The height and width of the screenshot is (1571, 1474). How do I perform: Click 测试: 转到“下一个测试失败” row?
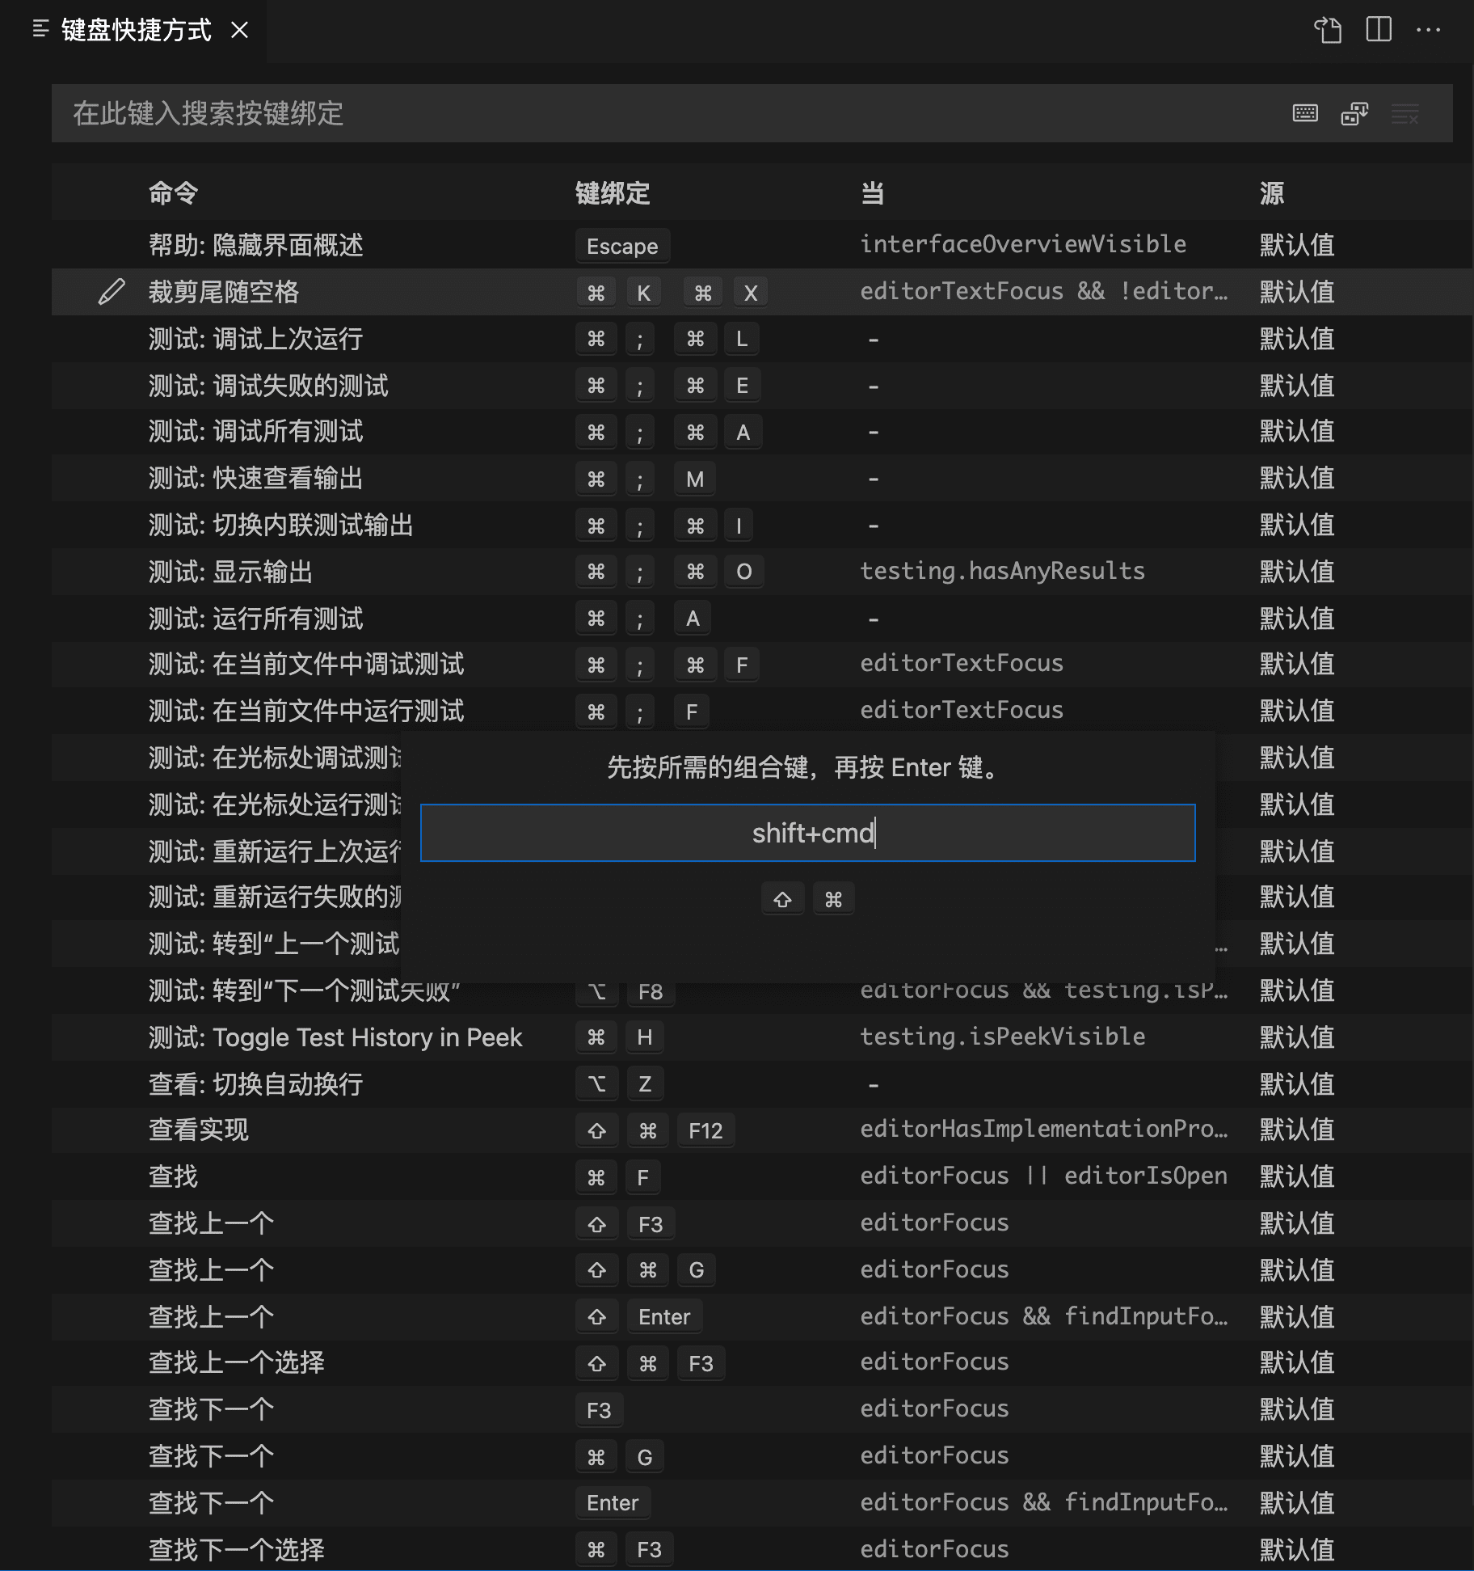[761, 990]
